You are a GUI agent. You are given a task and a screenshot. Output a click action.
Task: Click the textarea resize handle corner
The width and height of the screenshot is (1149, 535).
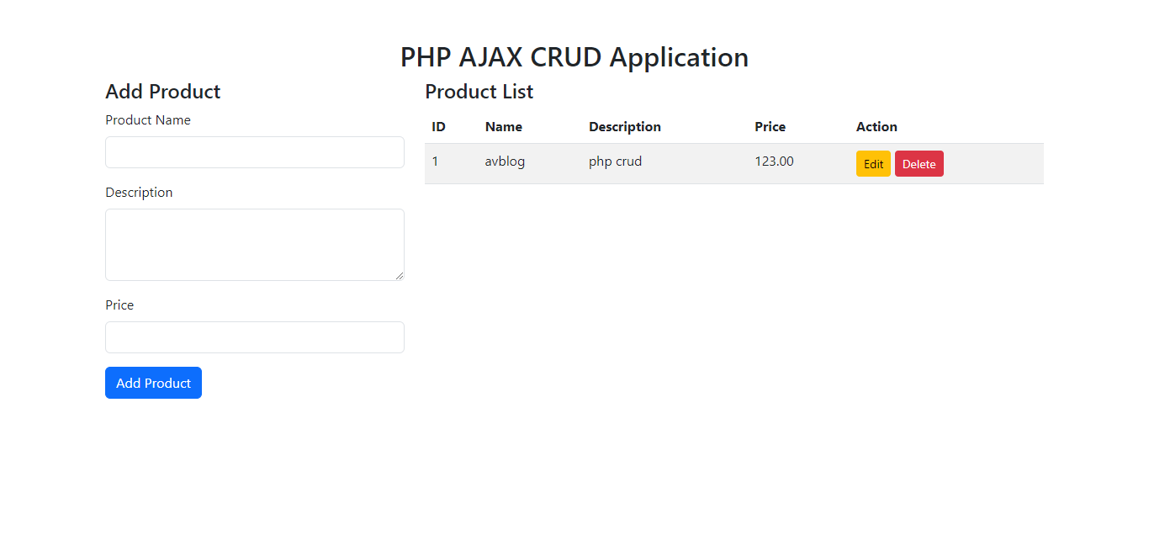(400, 276)
